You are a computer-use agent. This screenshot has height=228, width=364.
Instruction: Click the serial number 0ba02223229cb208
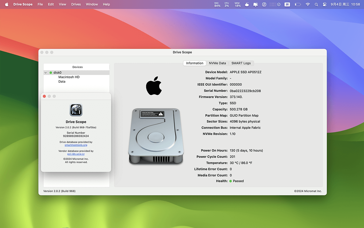point(245,91)
